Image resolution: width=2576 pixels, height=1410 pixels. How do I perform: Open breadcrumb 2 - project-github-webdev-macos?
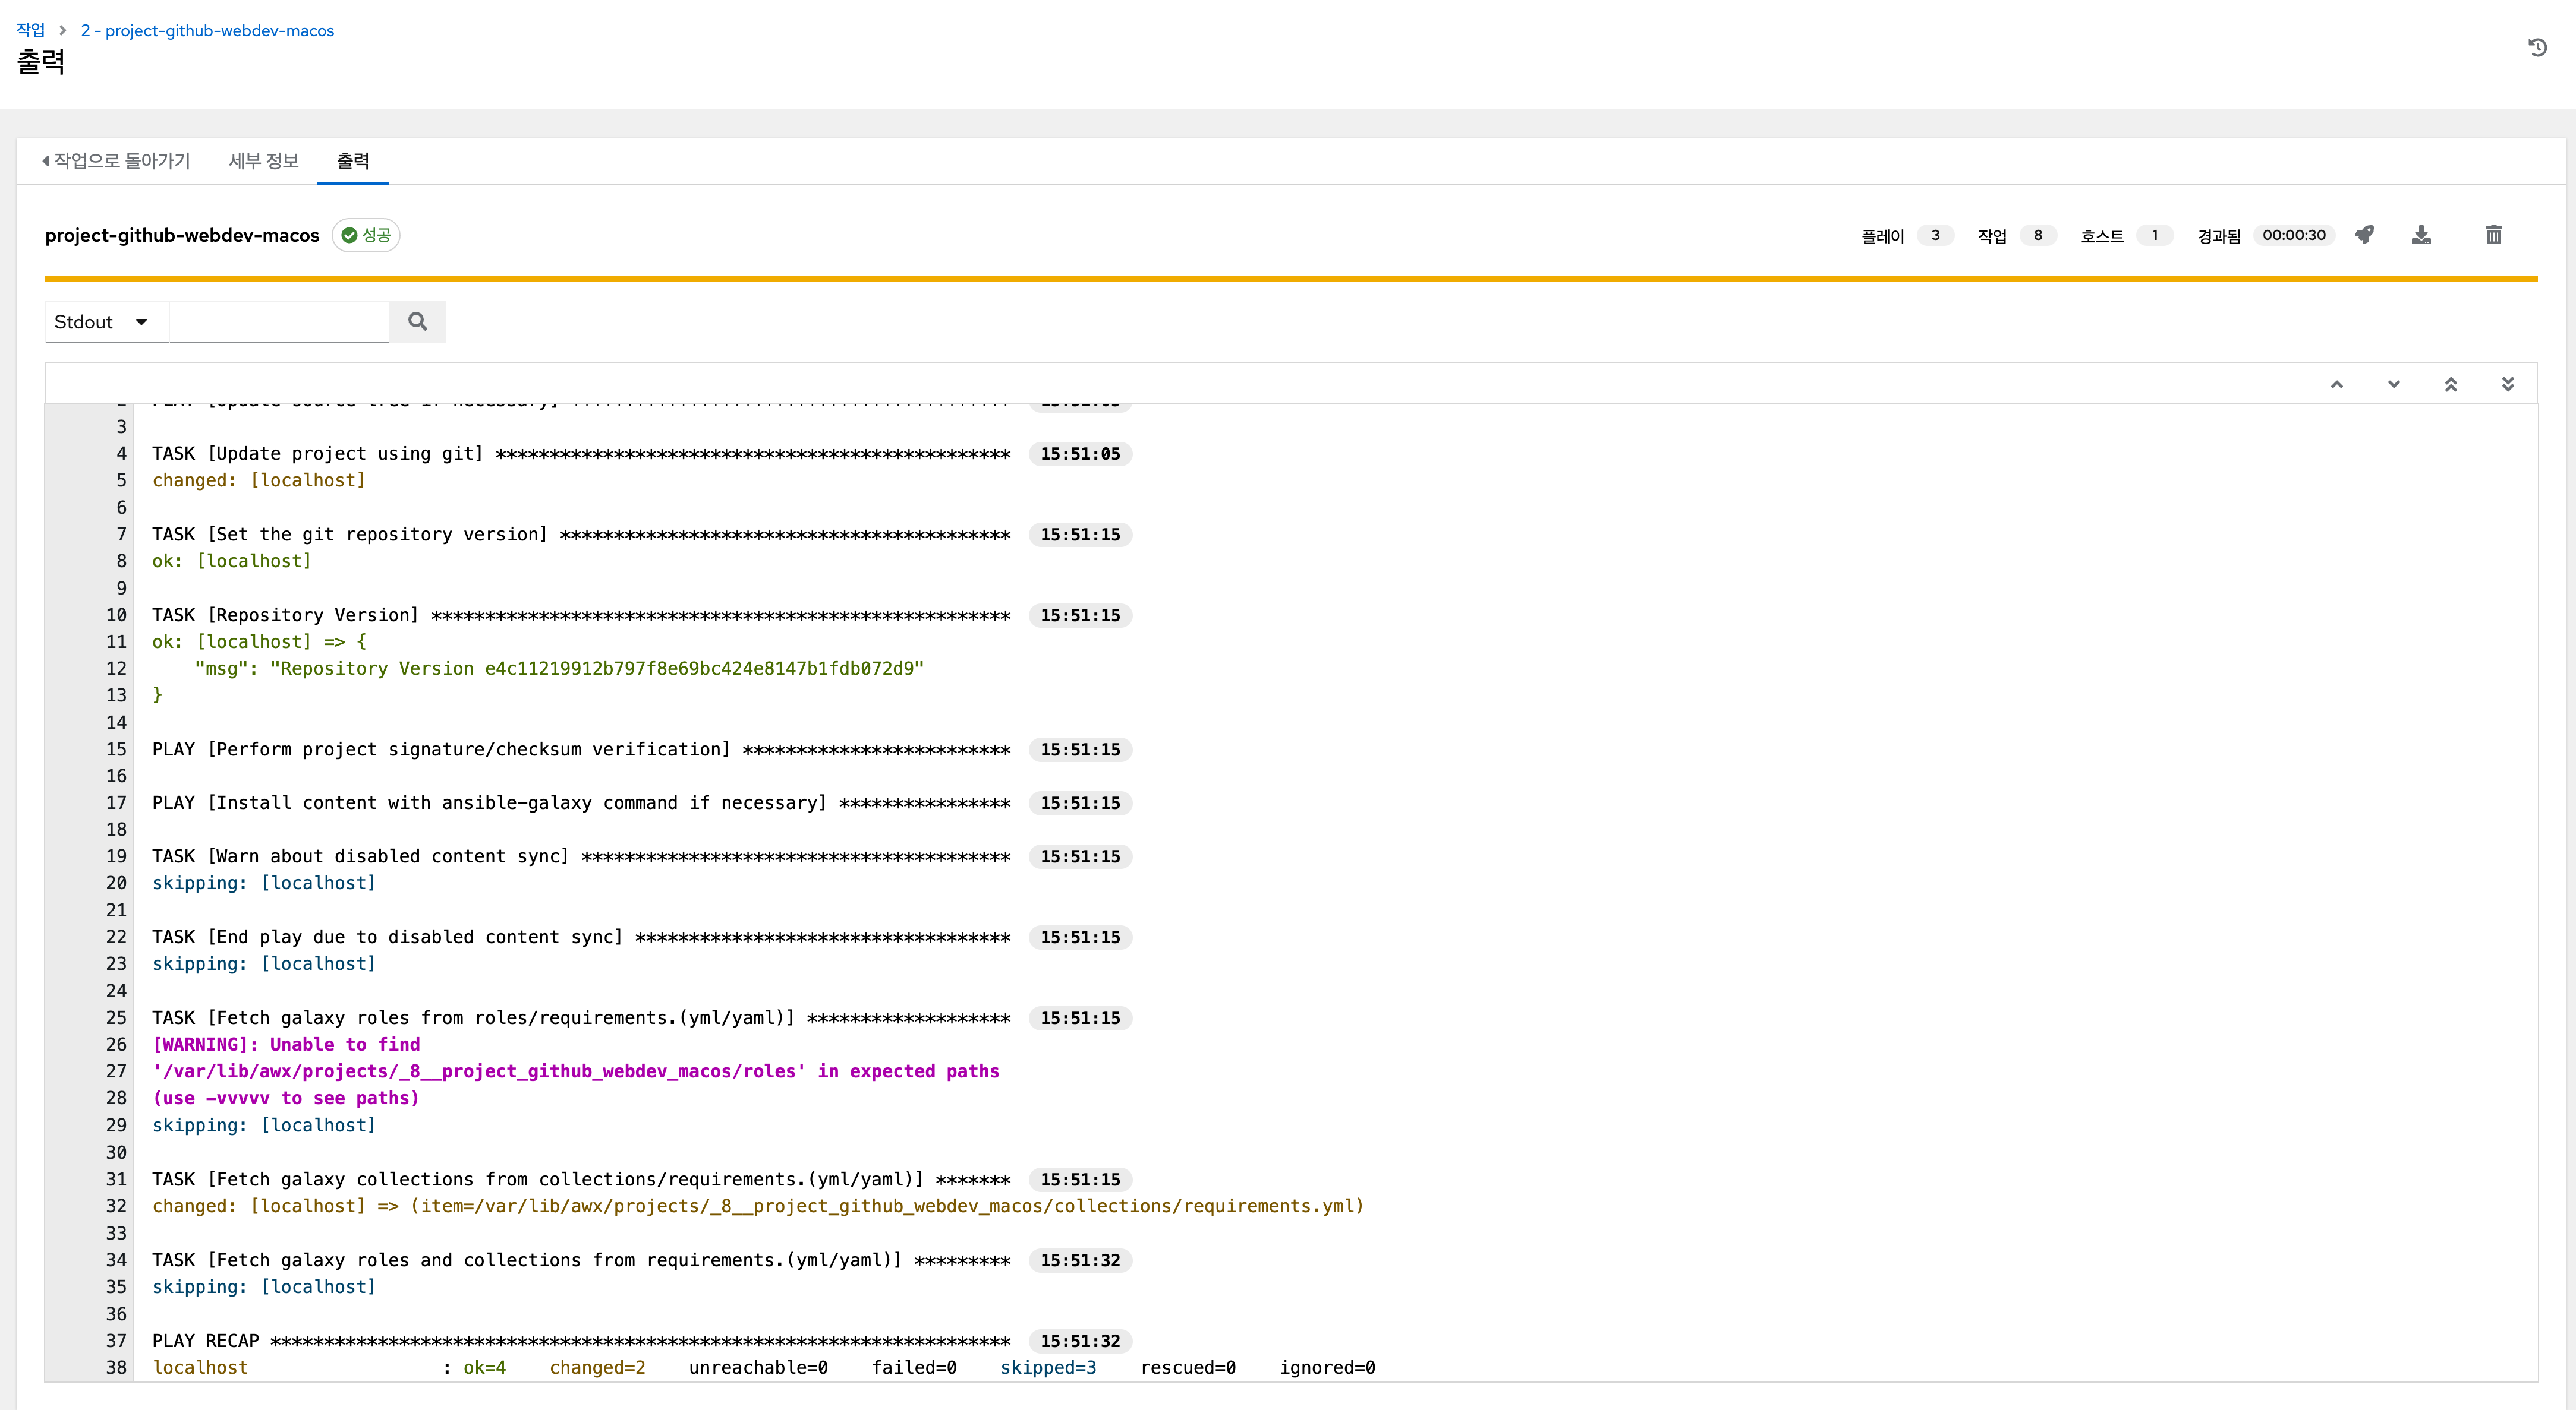click(x=208, y=30)
